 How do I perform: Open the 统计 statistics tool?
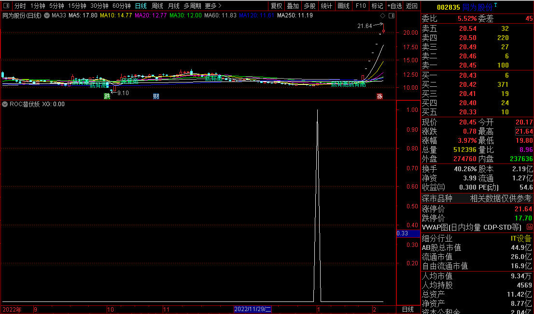326,6
